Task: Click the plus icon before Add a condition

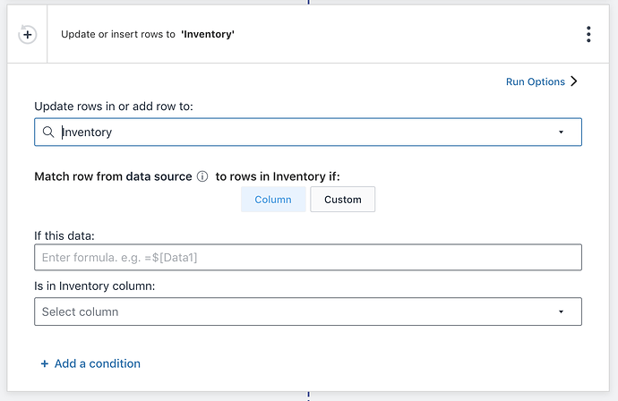Action: 45,364
